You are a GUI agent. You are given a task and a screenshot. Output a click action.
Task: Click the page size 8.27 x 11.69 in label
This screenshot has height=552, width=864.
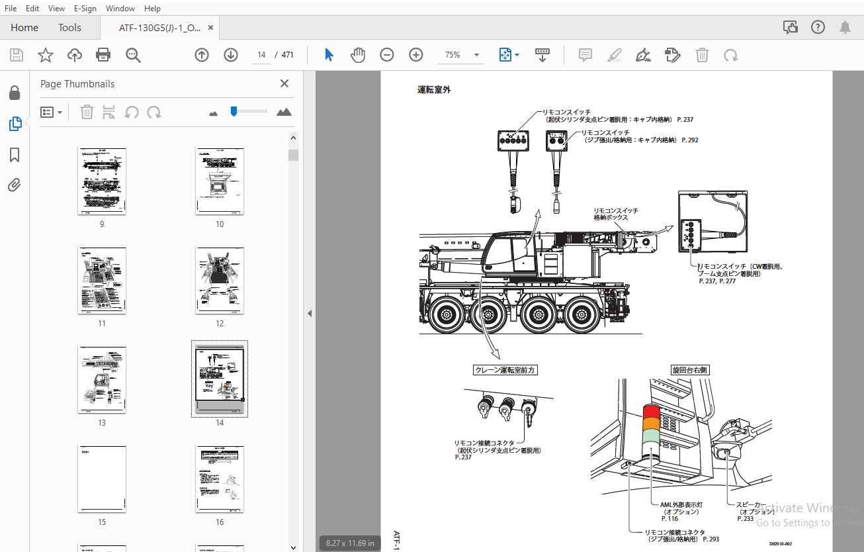click(350, 543)
